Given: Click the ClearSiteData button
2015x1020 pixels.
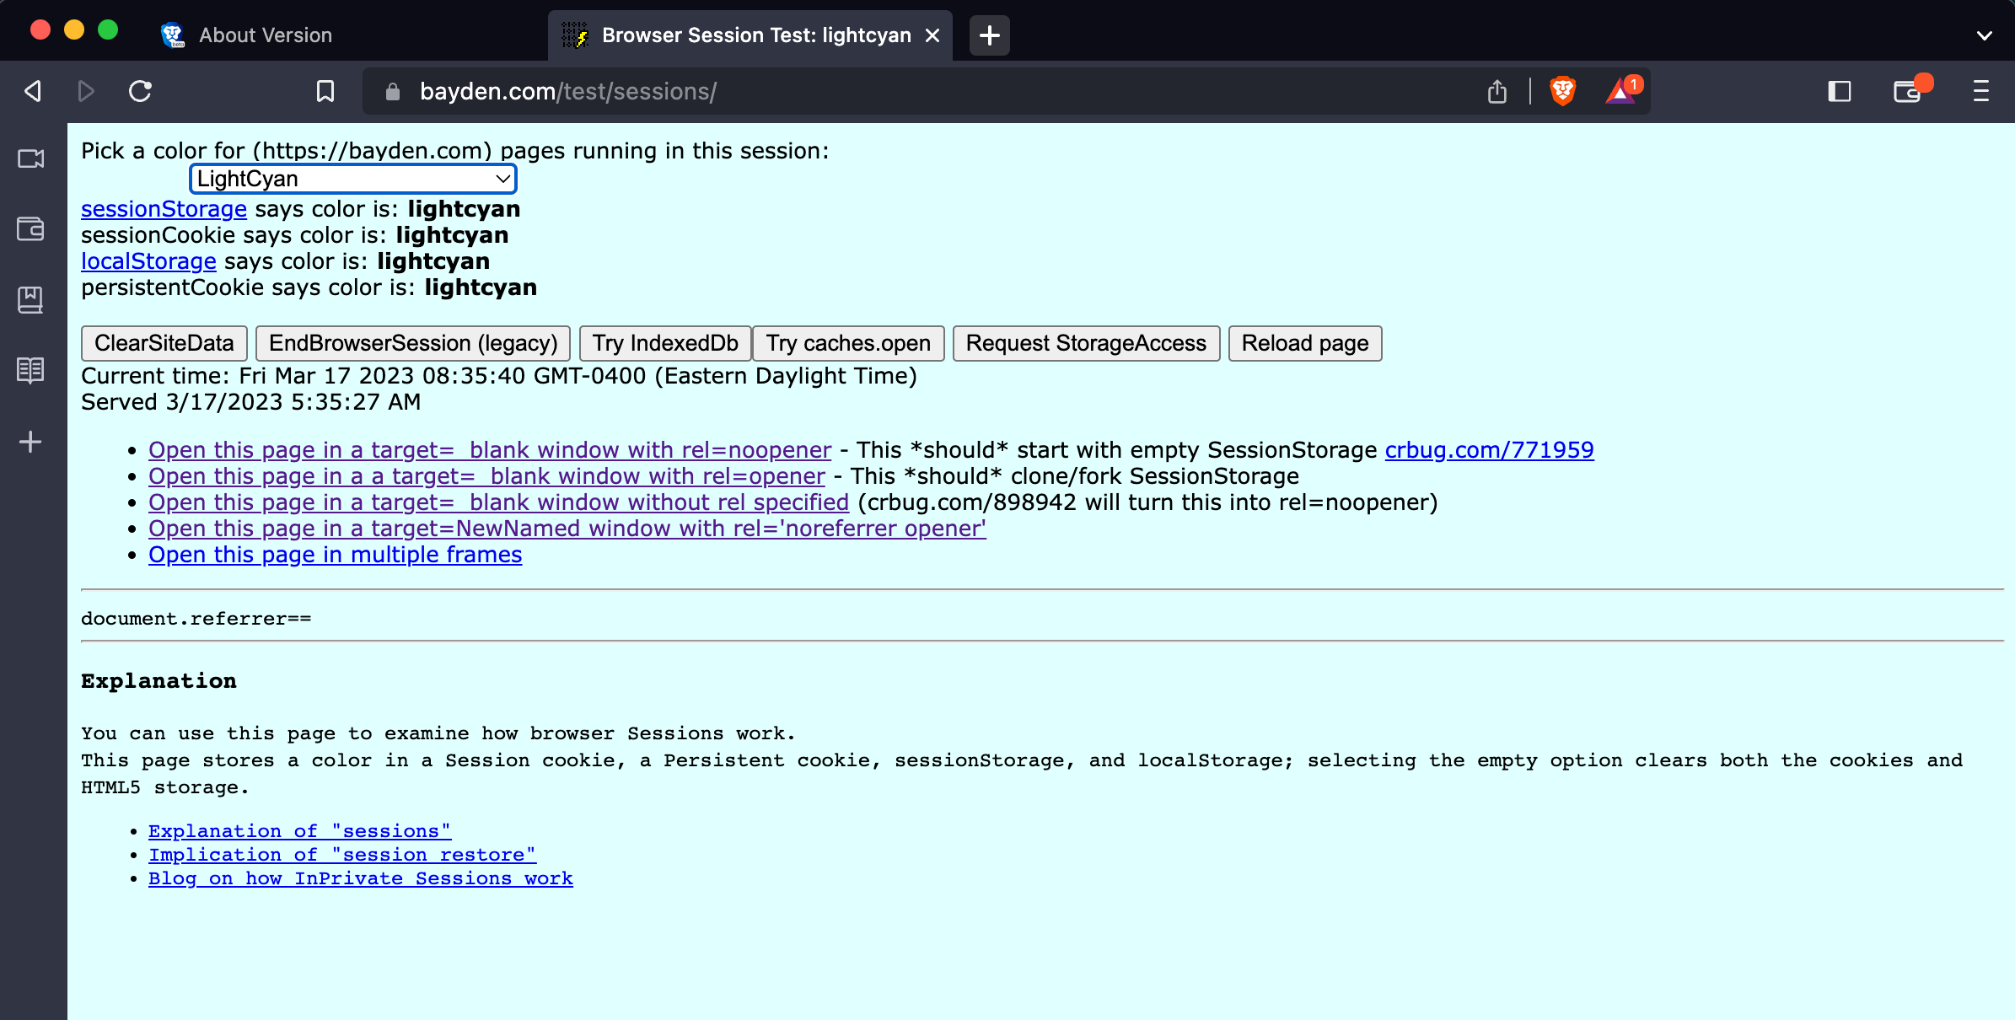Looking at the screenshot, I should 164,343.
